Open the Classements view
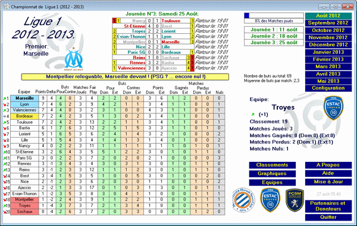Screen dimensions: 357x226 click(x=273, y=165)
